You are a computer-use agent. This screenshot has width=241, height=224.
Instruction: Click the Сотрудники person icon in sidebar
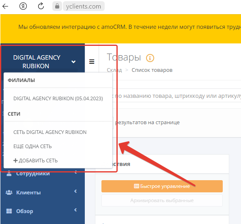pos(9,173)
